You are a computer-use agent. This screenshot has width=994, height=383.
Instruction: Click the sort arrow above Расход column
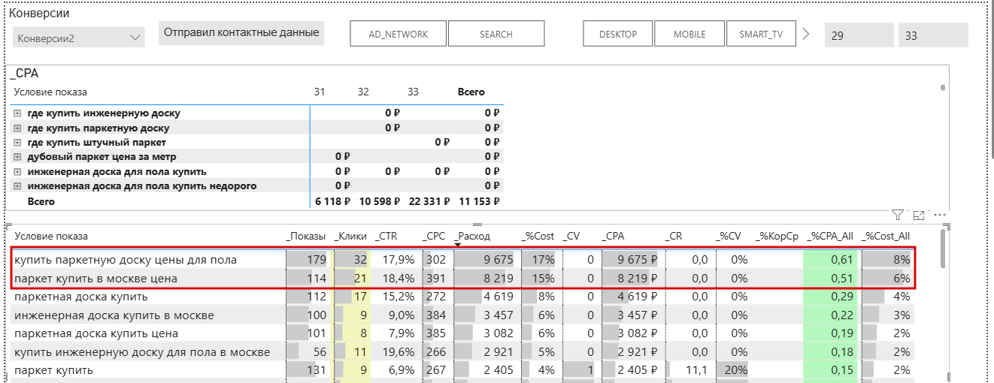(x=456, y=242)
